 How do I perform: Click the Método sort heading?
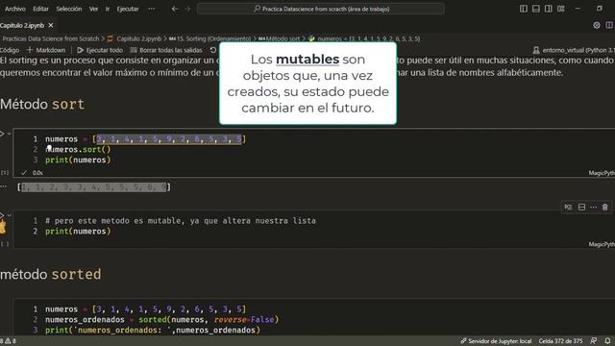tap(42, 105)
